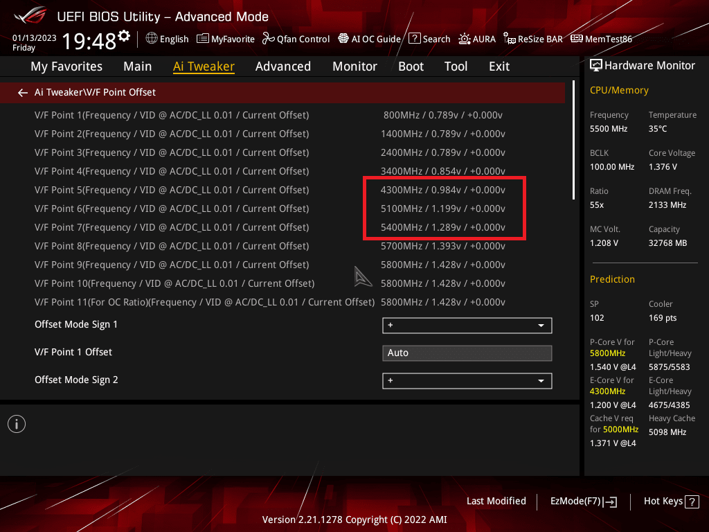
Task: Click V/F Point 1 Offset label
Action: click(x=73, y=352)
